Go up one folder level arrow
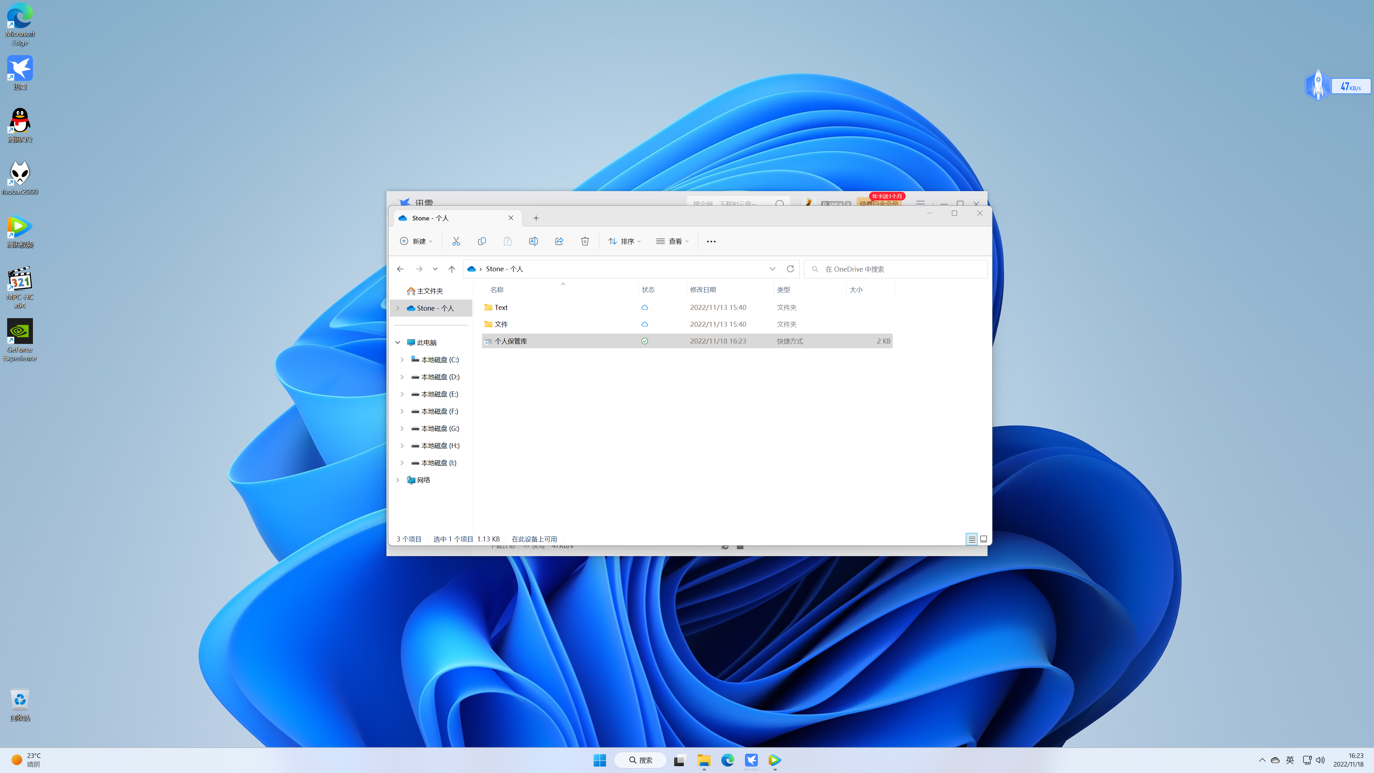This screenshot has width=1374, height=773. pos(452,269)
